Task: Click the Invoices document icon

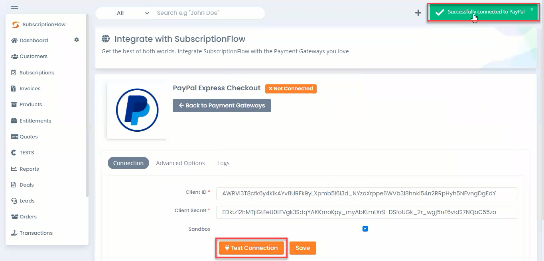Action: tap(13, 88)
